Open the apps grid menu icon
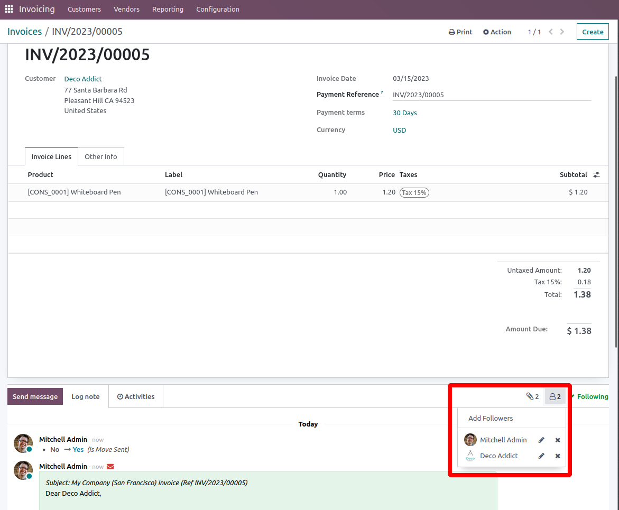This screenshot has height=510, width=619. pos(9,9)
